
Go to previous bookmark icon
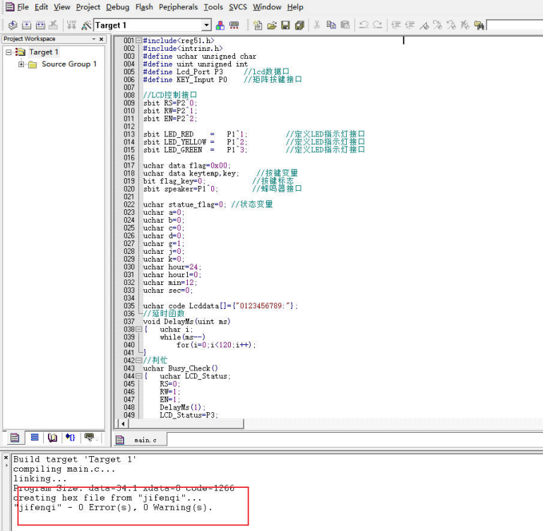click(x=451, y=25)
